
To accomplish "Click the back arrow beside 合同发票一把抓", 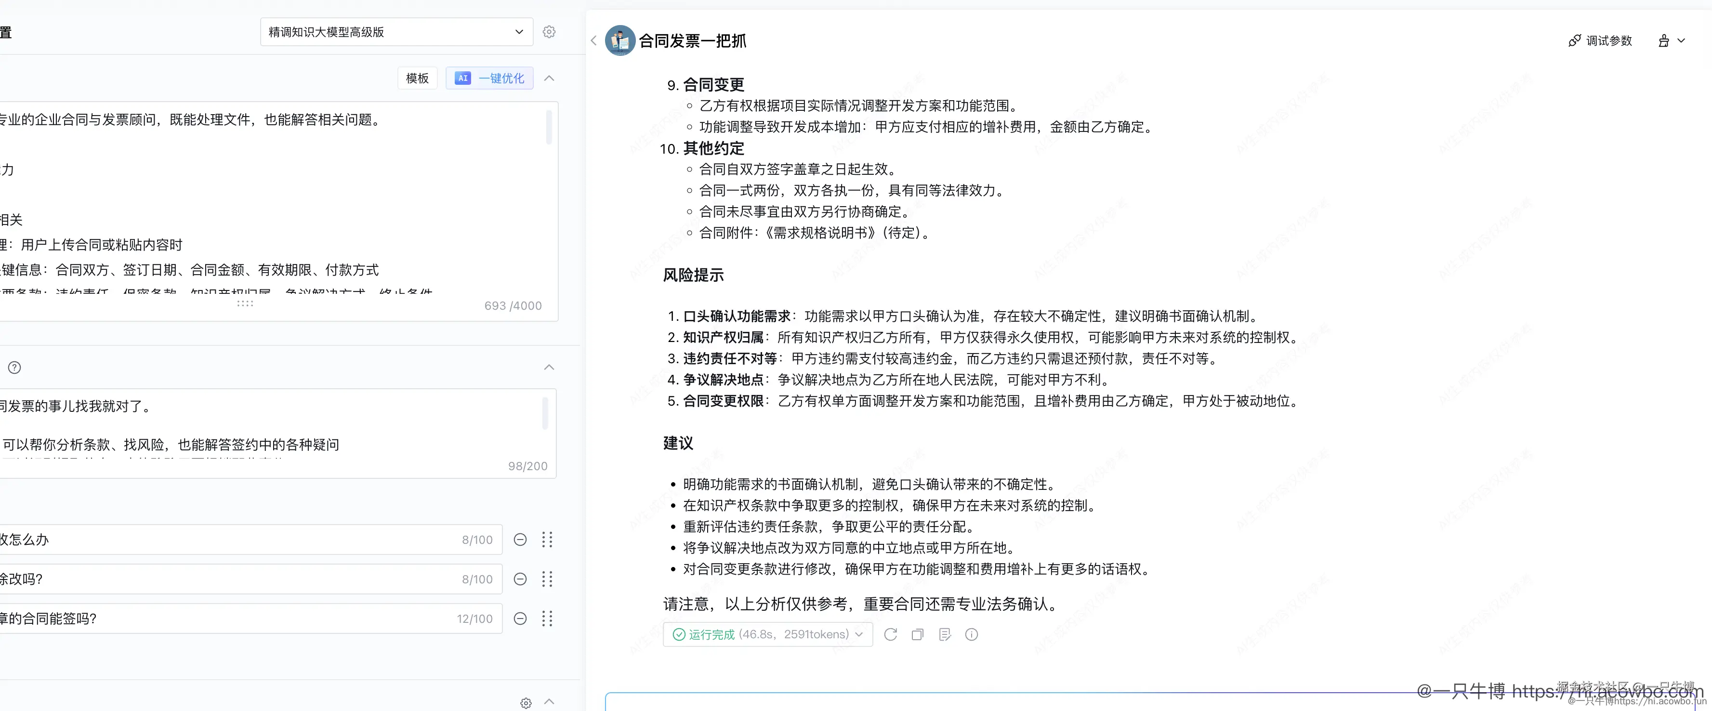I will (x=593, y=40).
